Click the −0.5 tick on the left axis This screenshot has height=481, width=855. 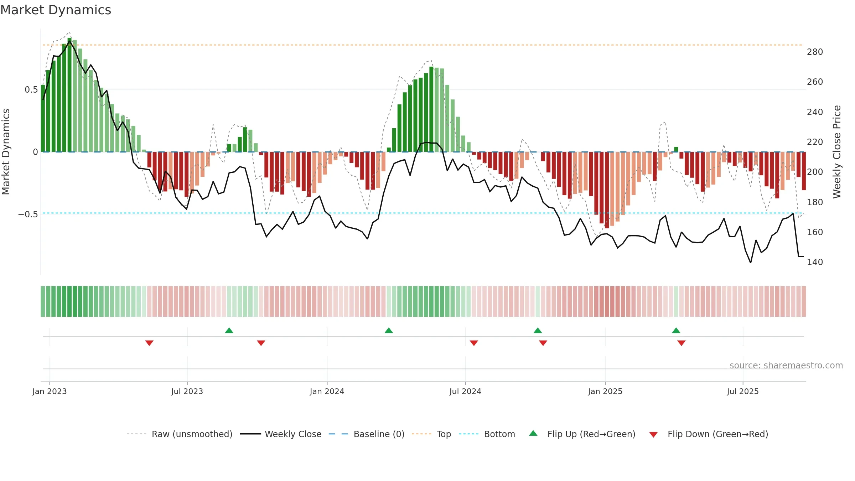(x=28, y=214)
